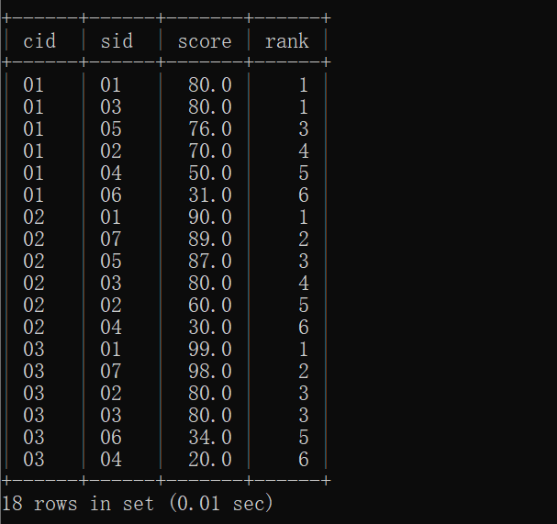The width and height of the screenshot is (557, 524).
Task: Select the score value 30.0
Action: tap(210, 328)
